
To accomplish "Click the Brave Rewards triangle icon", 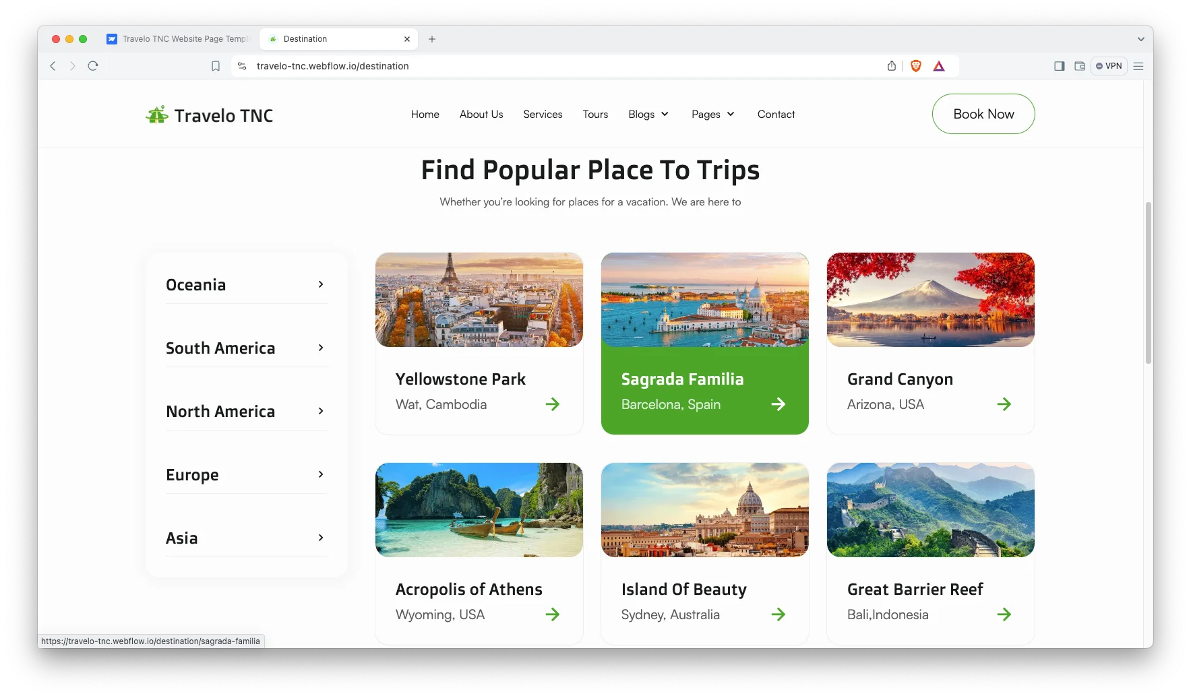I will [939, 66].
